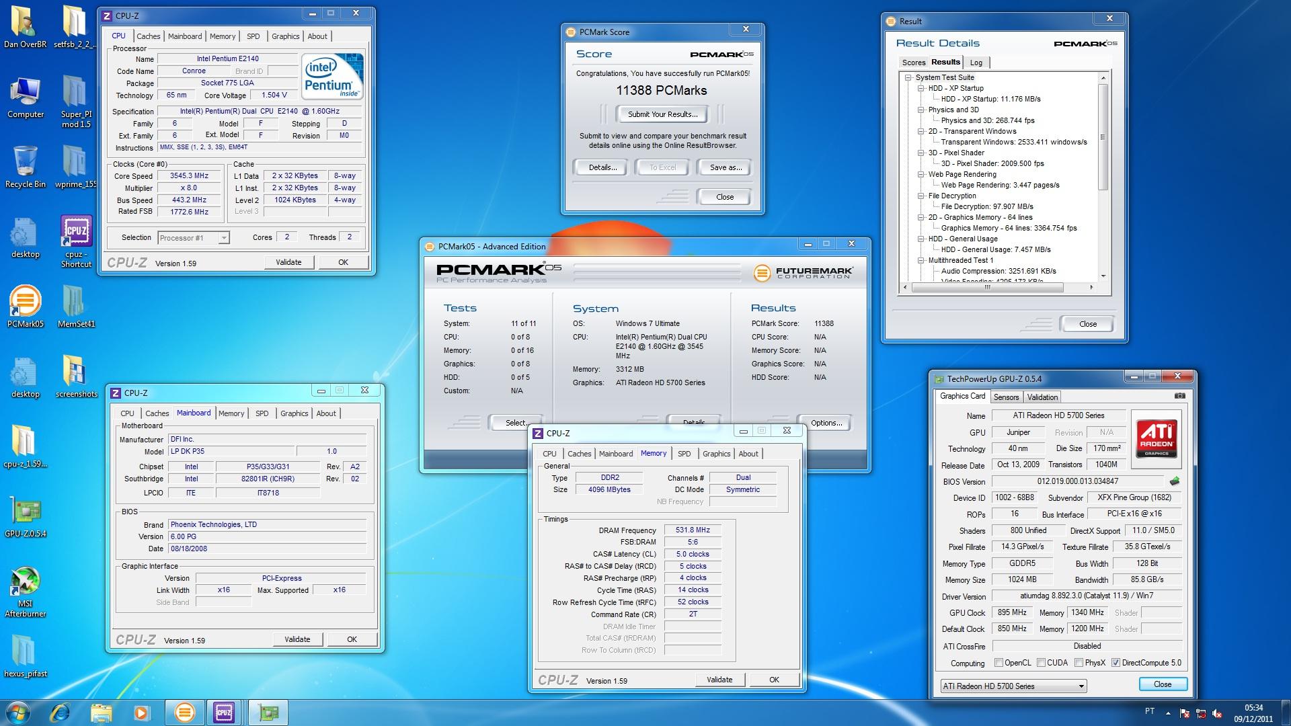Toggle the CUDA checkbox in GPU-Z
1291x726 pixels.
1041,663
